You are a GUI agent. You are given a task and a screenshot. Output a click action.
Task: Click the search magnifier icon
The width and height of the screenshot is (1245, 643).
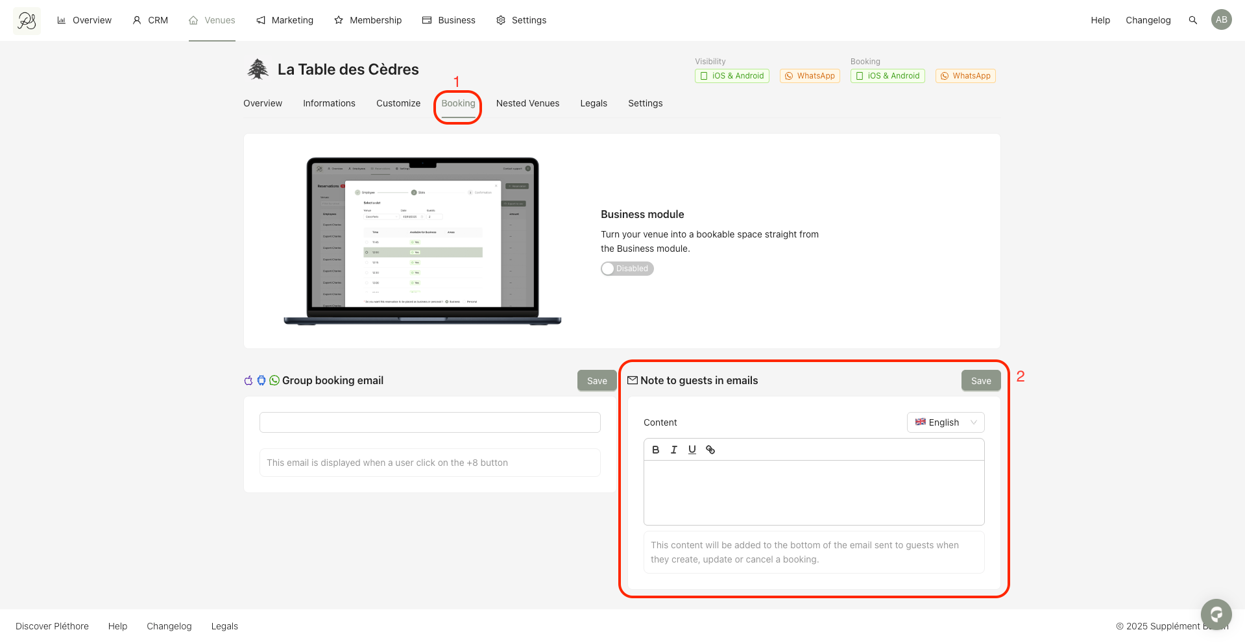tap(1192, 20)
